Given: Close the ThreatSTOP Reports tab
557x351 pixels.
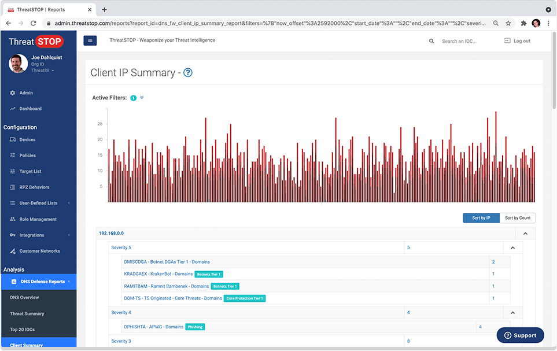Looking at the screenshot, I should coord(90,10).
